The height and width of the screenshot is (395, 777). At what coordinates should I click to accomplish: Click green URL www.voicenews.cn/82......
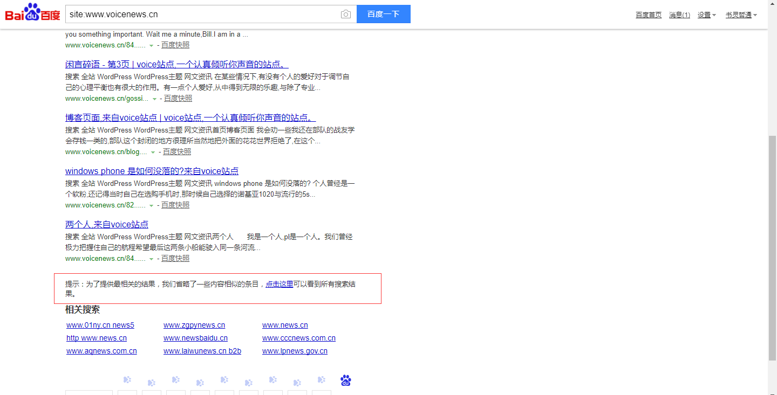105,205
